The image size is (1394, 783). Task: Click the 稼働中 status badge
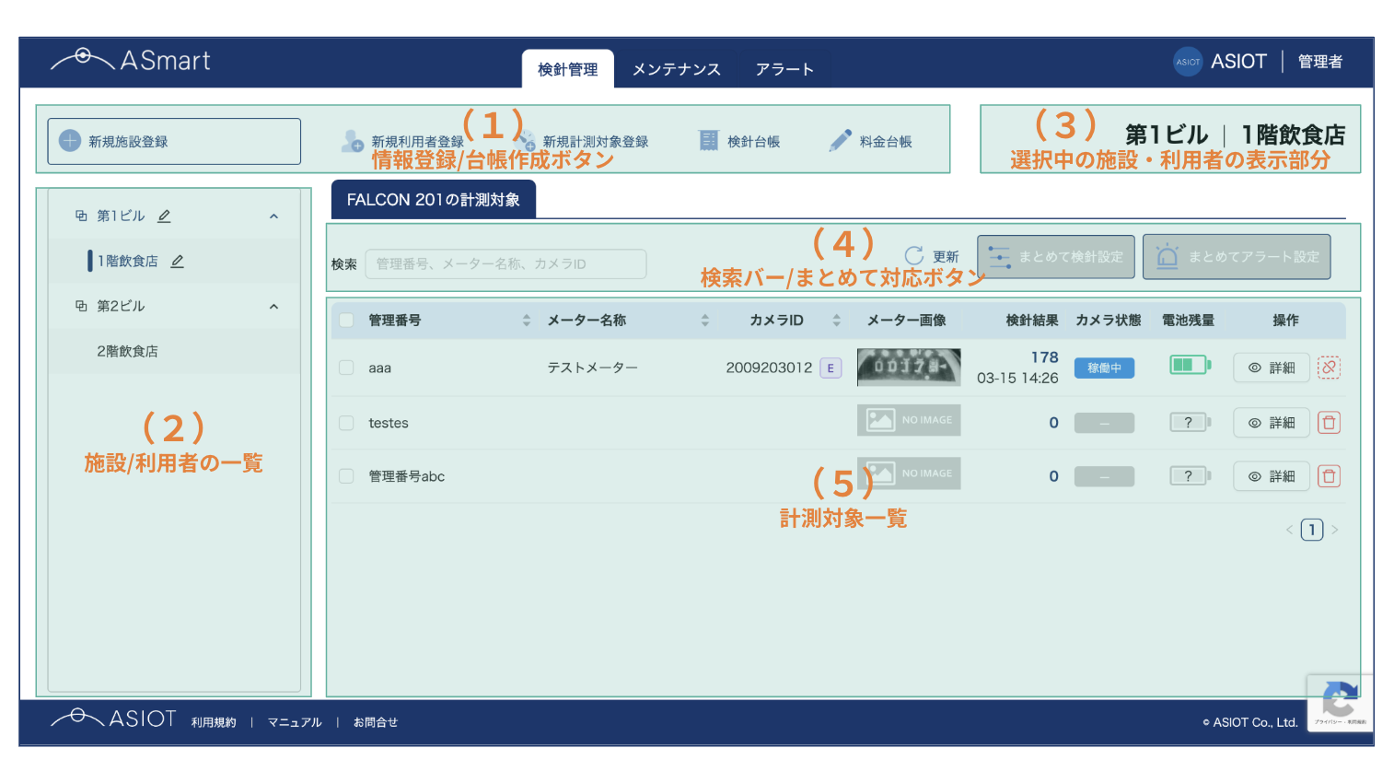(x=1104, y=368)
